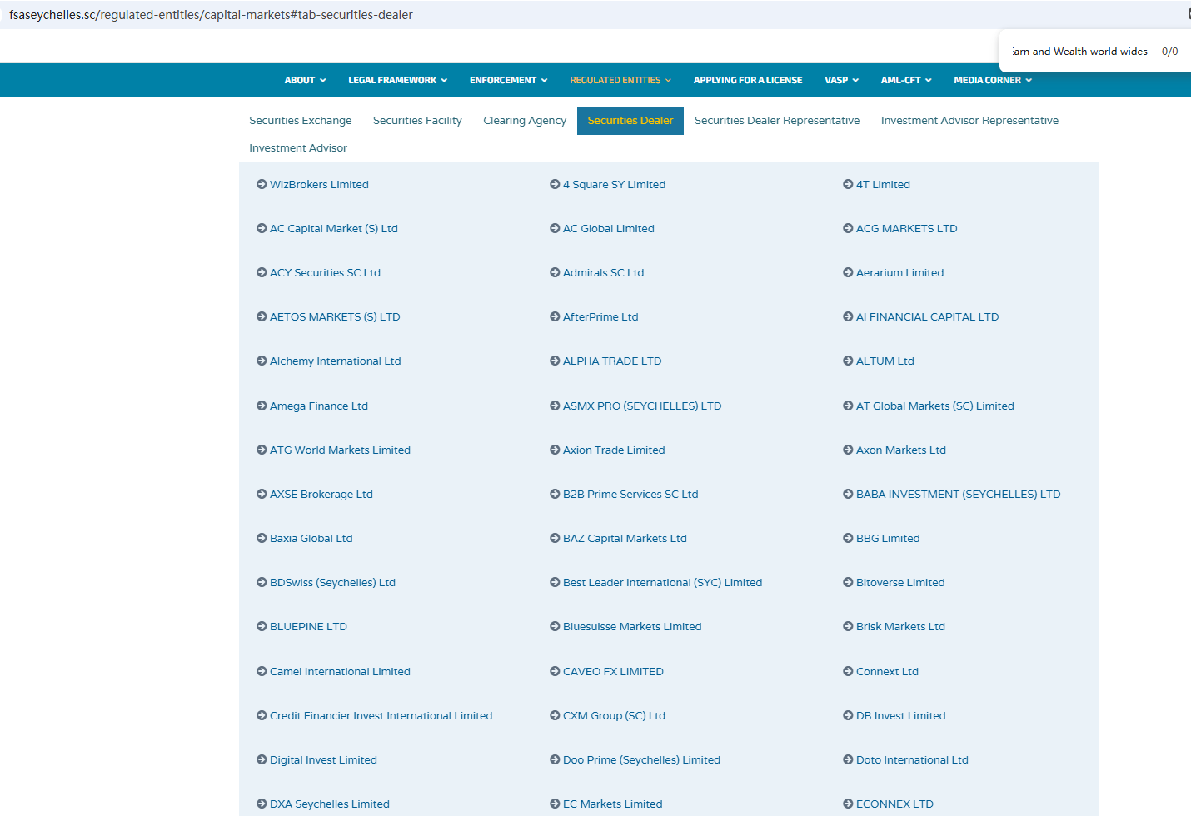Open the B2B Prime Services SC Ltd link
Screen dimensions: 1191x816
(630, 494)
